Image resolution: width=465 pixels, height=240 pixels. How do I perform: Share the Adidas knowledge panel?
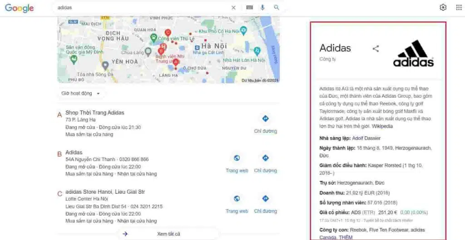(376, 49)
